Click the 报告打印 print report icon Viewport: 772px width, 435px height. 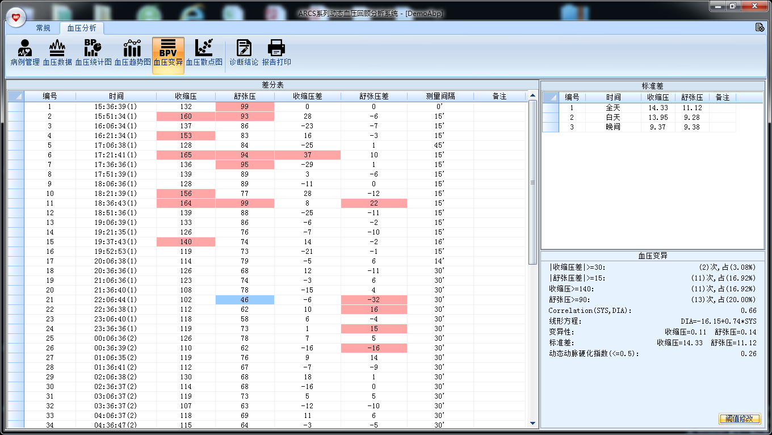click(x=276, y=54)
